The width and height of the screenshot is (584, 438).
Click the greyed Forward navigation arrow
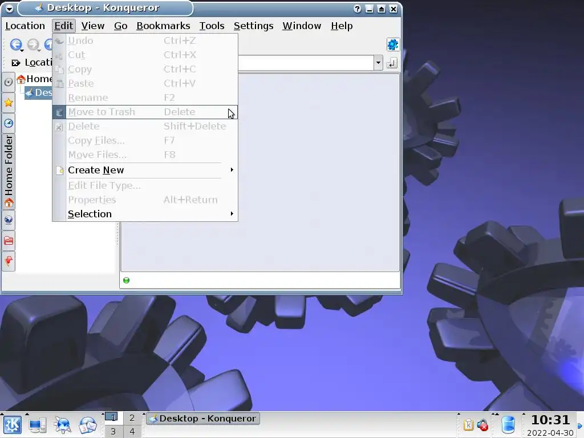(x=33, y=44)
